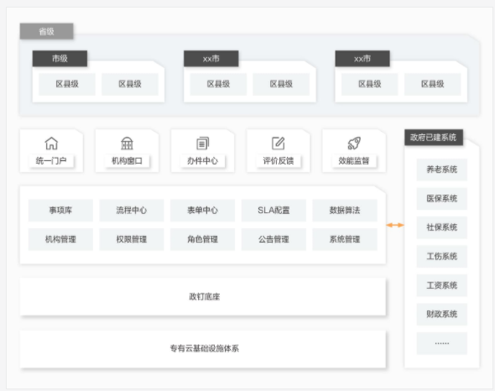Viewport: 495px width, 391px height.
Task: Select the left 区县级 box under 市级
Action: 67,84
